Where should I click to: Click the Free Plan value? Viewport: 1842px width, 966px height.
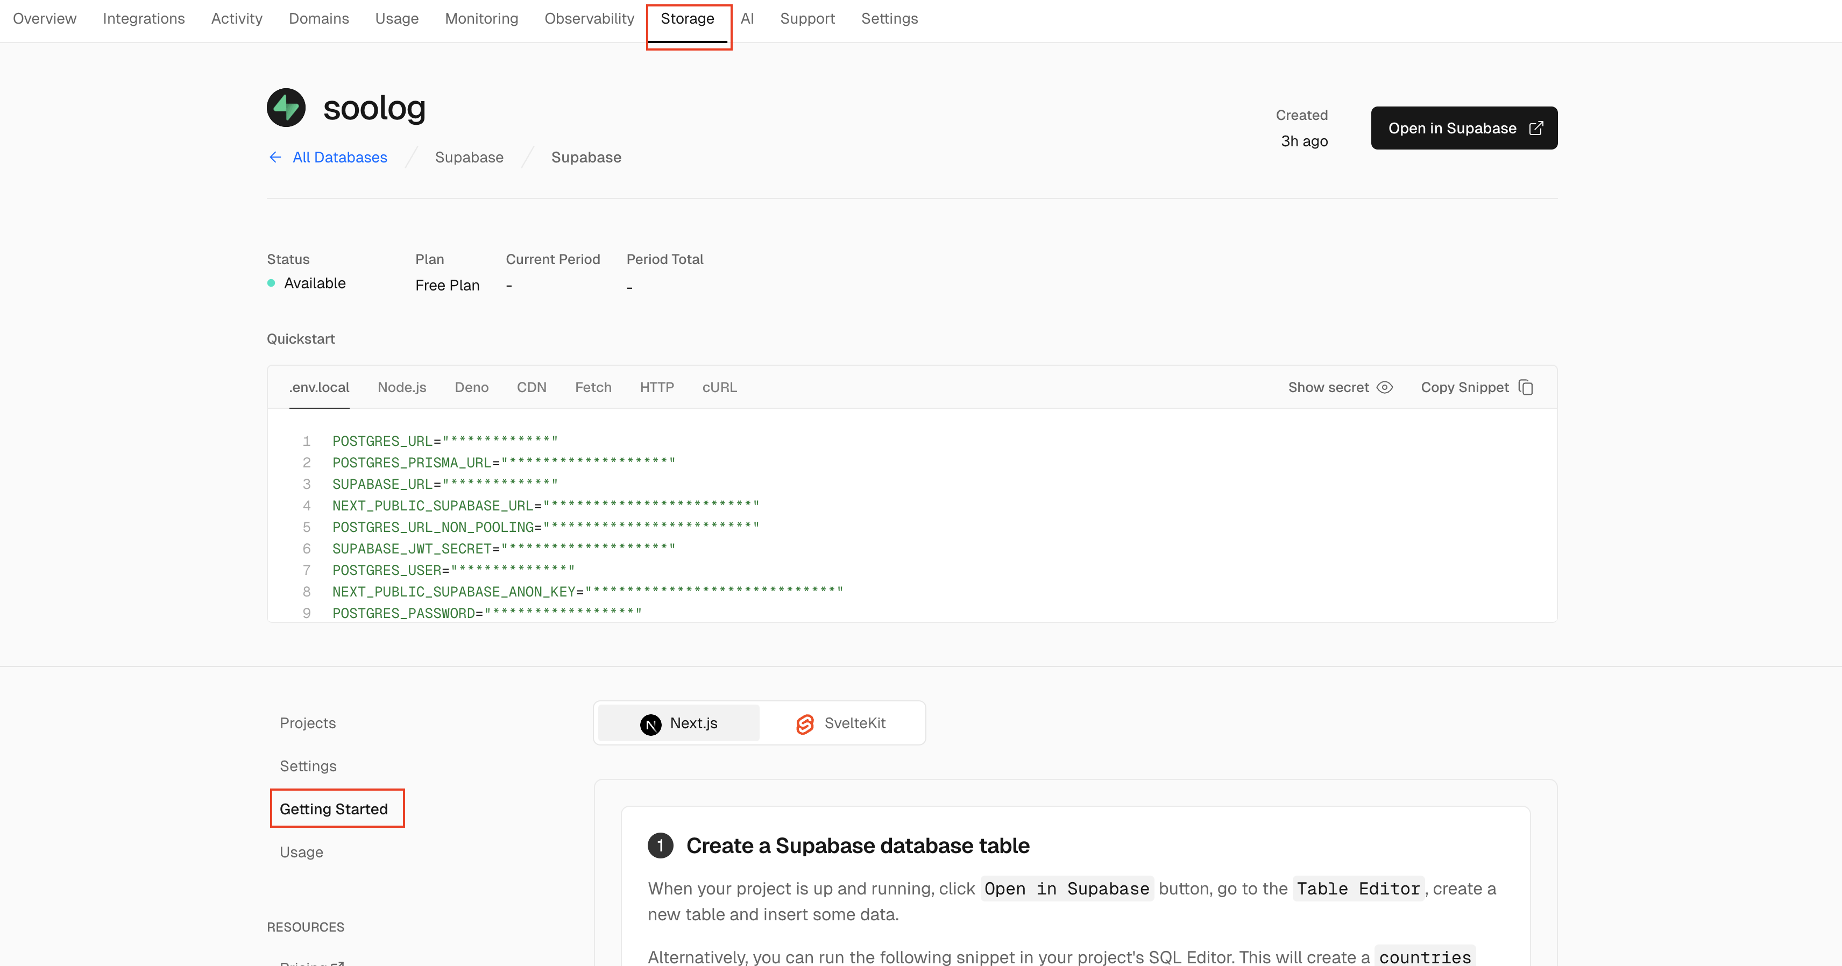448,285
